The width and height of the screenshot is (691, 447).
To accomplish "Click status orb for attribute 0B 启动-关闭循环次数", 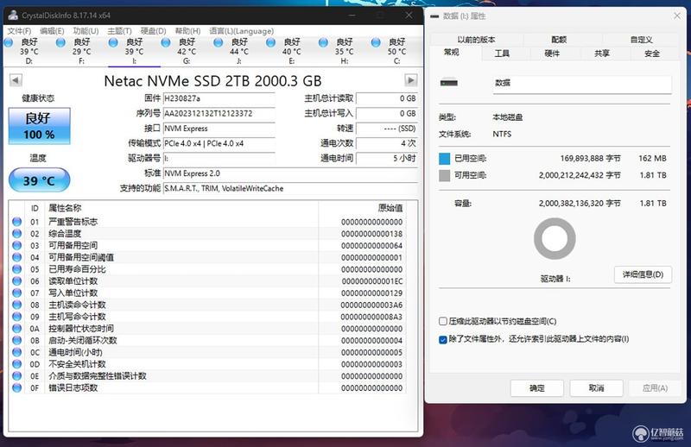I will pos(16,340).
